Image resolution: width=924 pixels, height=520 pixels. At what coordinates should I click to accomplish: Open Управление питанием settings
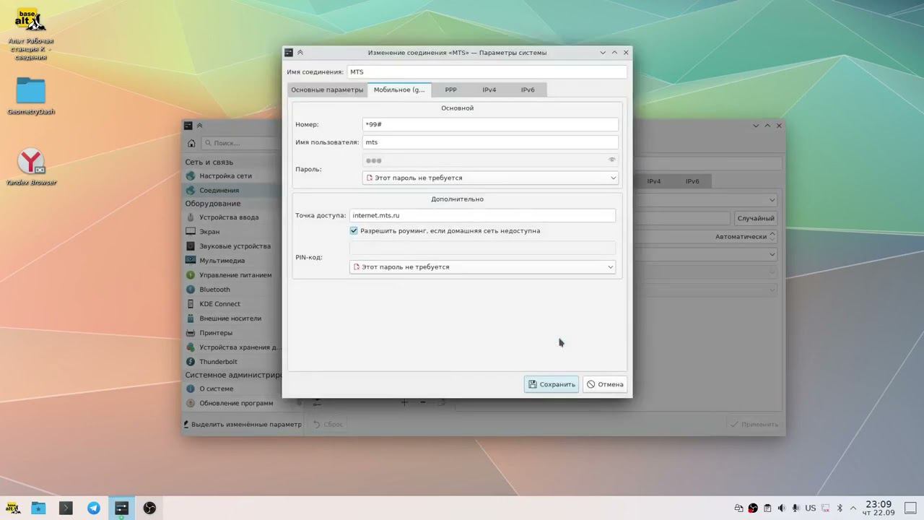[232, 275]
